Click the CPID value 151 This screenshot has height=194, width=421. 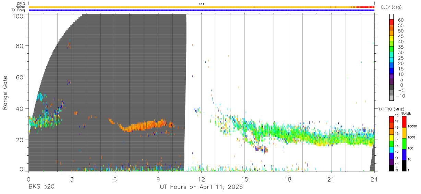click(x=202, y=4)
